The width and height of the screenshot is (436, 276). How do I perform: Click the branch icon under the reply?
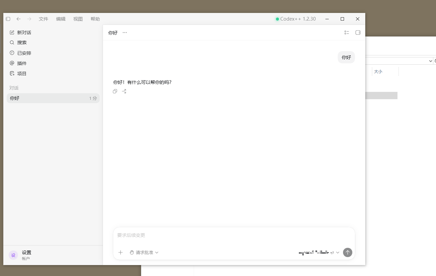pos(124,91)
